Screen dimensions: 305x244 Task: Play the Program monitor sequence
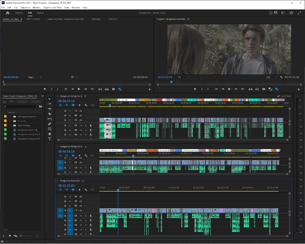(x=229, y=89)
